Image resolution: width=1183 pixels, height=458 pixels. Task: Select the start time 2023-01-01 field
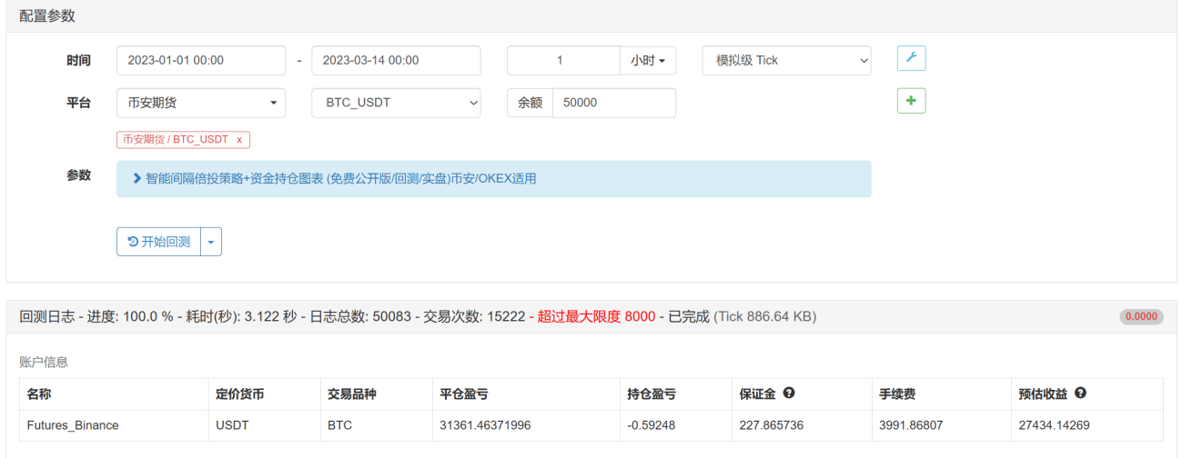pos(201,61)
